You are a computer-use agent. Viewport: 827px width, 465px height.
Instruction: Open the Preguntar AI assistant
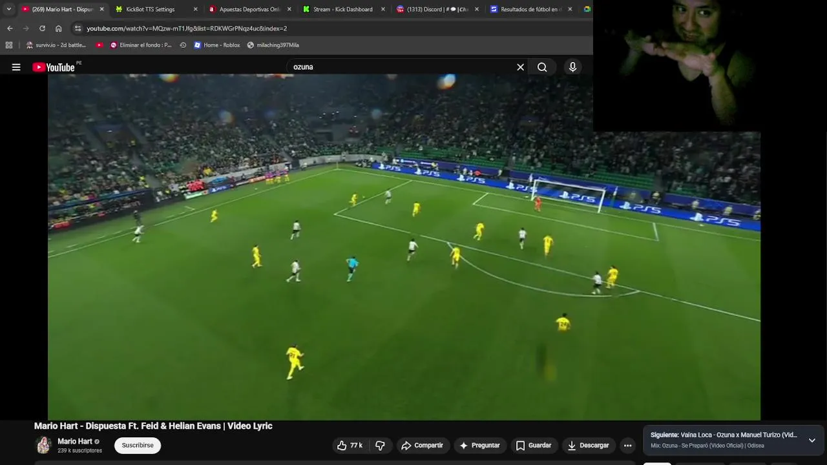coord(479,446)
